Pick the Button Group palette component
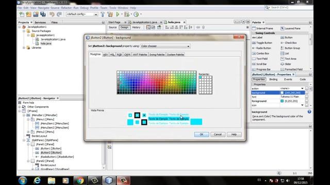330x185 pixels. [290, 48]
